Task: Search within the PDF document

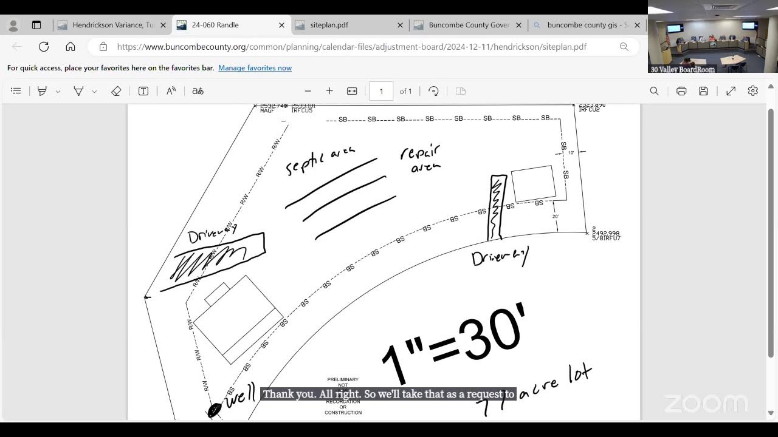Action: (x=654, y=91)
